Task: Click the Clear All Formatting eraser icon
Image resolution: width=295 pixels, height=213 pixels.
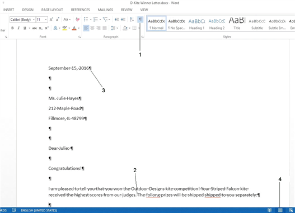Action: coord(77,20)
